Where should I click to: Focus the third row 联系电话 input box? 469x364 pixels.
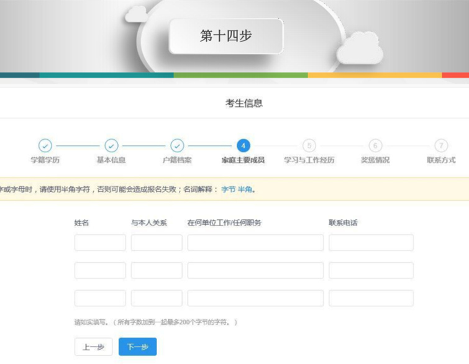(371, 298)
